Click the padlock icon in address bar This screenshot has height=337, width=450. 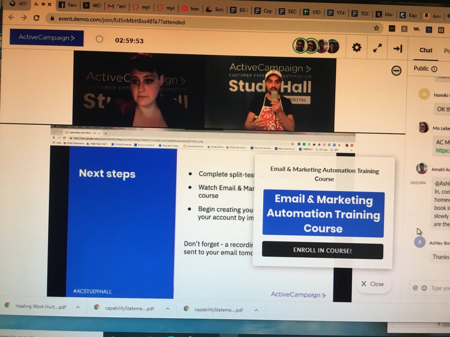(x=52, y=18)
